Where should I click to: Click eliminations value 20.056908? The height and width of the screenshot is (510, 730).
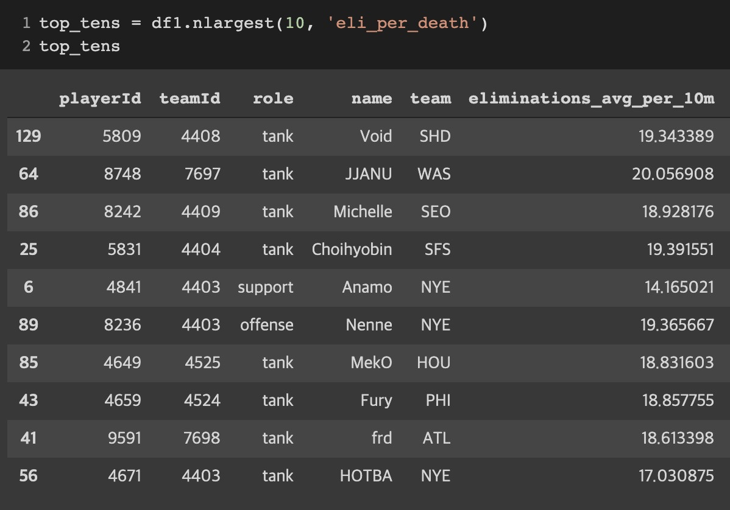point(673,174)
